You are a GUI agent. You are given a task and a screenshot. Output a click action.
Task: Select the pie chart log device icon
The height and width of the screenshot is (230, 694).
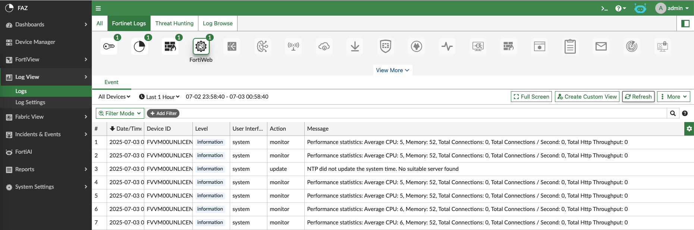[139, 47]
